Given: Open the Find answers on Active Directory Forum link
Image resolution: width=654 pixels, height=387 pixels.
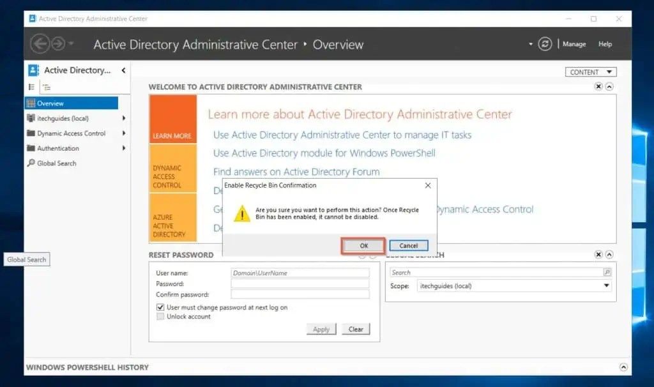Looking at the screenshot, I should click(x=296, y=172).
